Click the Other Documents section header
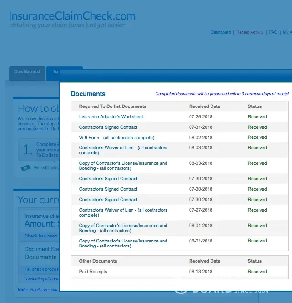 click(98, 261)
